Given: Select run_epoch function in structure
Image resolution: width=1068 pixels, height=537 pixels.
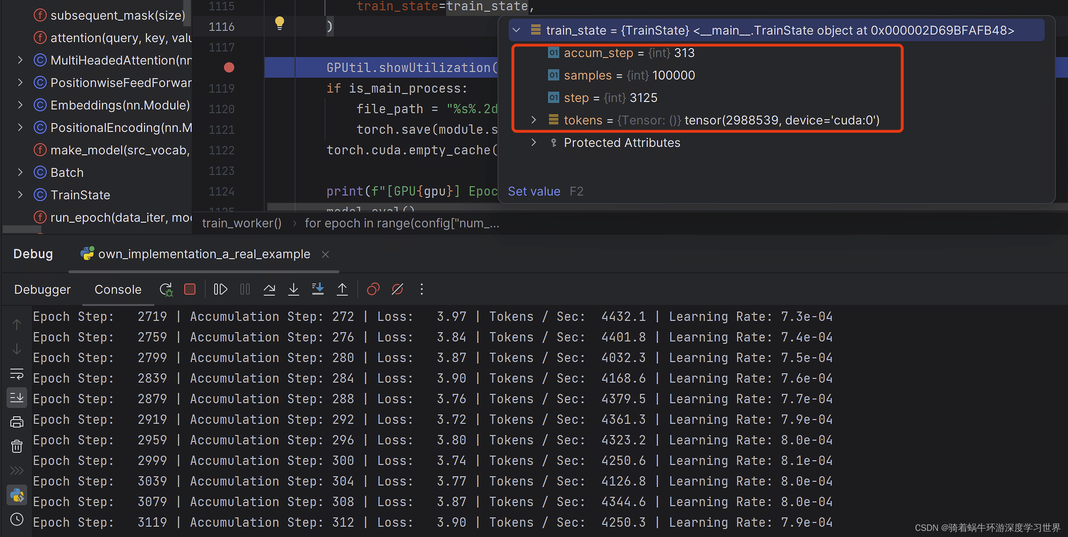Looking at the screenshot, I should tap(113, 218).
